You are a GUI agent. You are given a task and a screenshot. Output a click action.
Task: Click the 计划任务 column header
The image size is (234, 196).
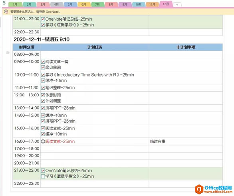(x=95, y=47)
